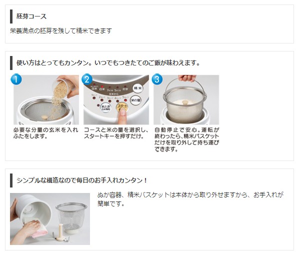This screenshot has width=300, height=257.
Task: Click the blue step 1 number badge
Action: 16,79
